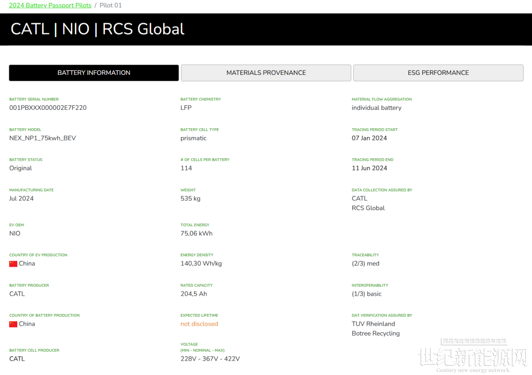Click the Interoperability (1/3) basic rating
Image resolution: width=532 pixels, height=375 pixels.
[x=366, y=294]
